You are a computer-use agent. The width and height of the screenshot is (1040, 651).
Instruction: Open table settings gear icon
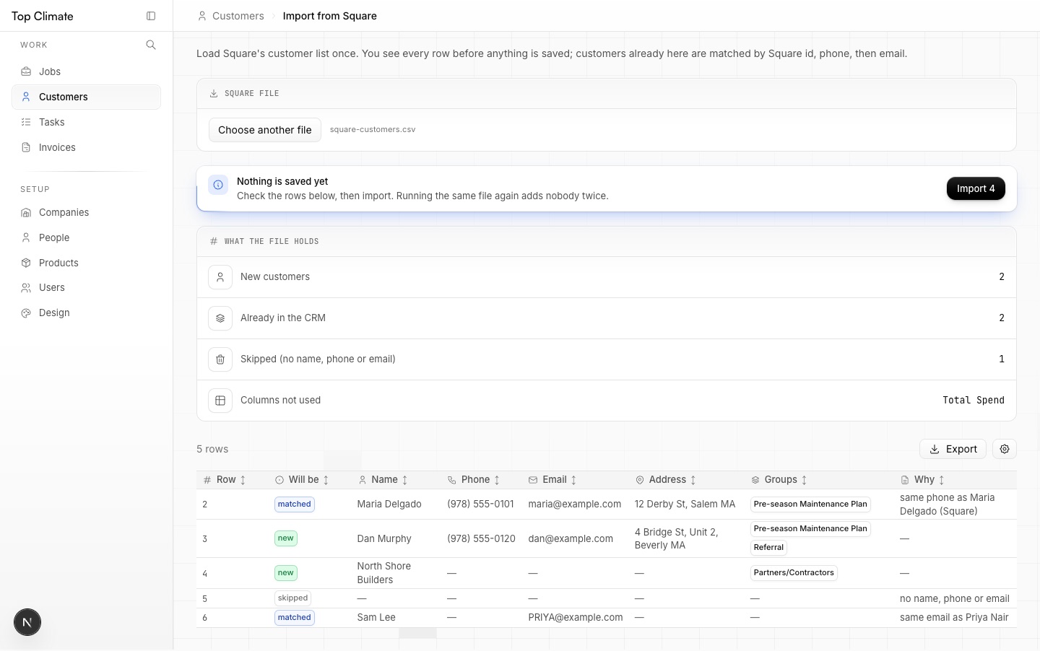[x=1005, y=449]
